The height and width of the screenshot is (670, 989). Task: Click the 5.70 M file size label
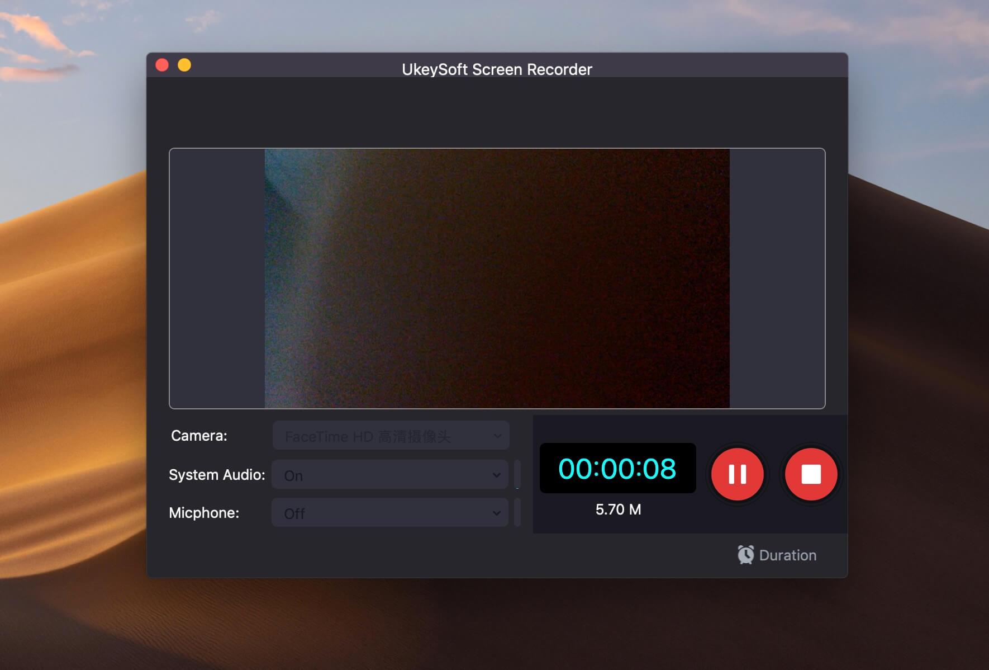pos(617,509)
